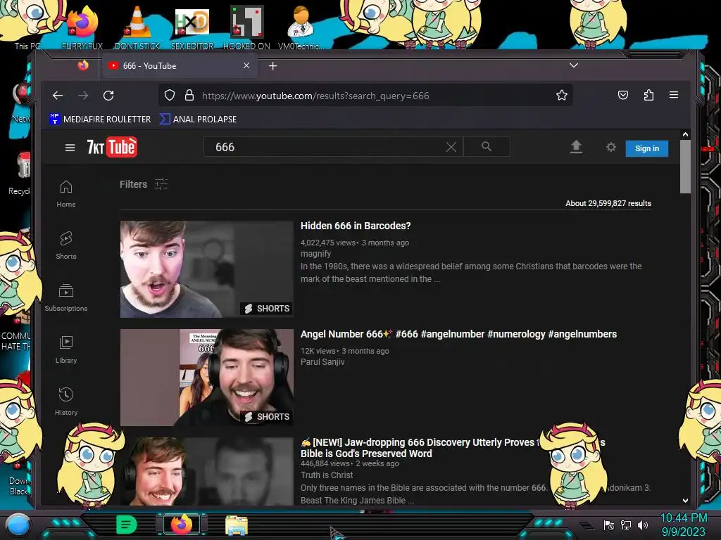This screenshot has height=540, width=721.
Task: Click the magnifier search button
Action: [x=487, y=146]
